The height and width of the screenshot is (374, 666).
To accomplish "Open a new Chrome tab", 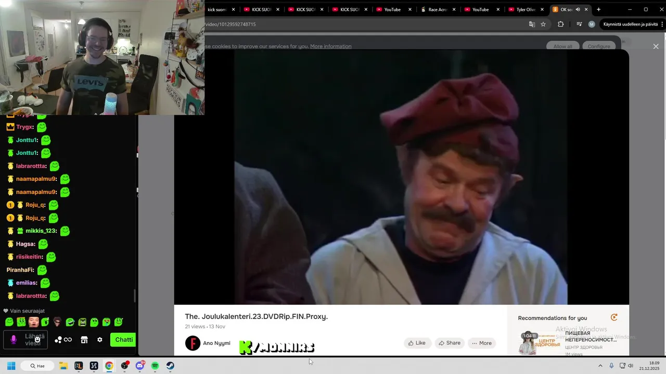I will (x=598, y=9).
